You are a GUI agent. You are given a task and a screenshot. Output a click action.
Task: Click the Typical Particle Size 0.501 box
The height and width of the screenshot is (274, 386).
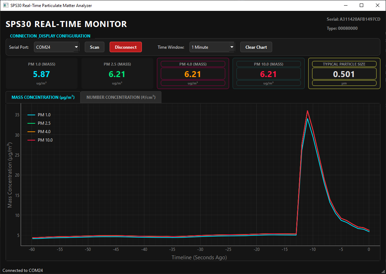344,74
